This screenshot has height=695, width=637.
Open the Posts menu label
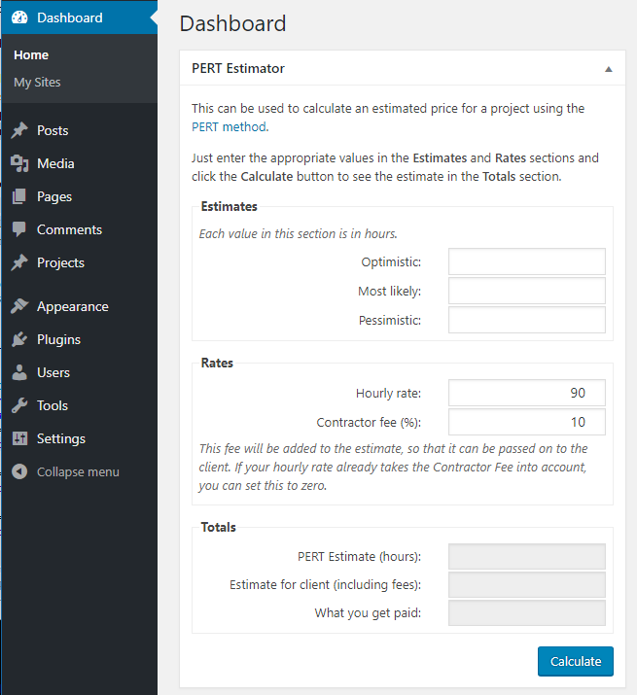(53, 130)
